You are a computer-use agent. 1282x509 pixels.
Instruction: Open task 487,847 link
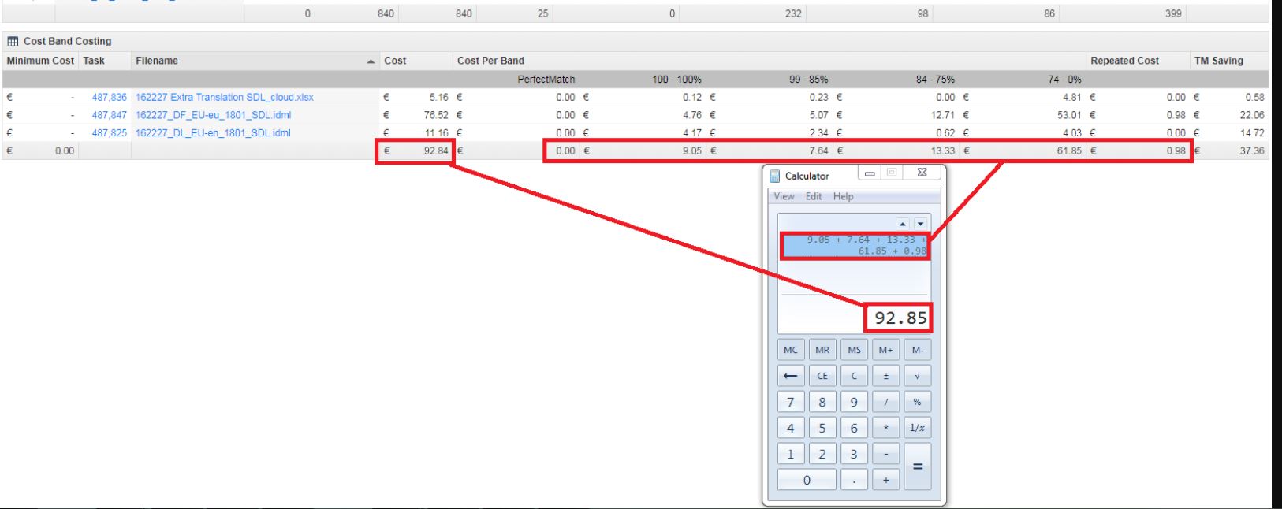click(x=109, y=115)
